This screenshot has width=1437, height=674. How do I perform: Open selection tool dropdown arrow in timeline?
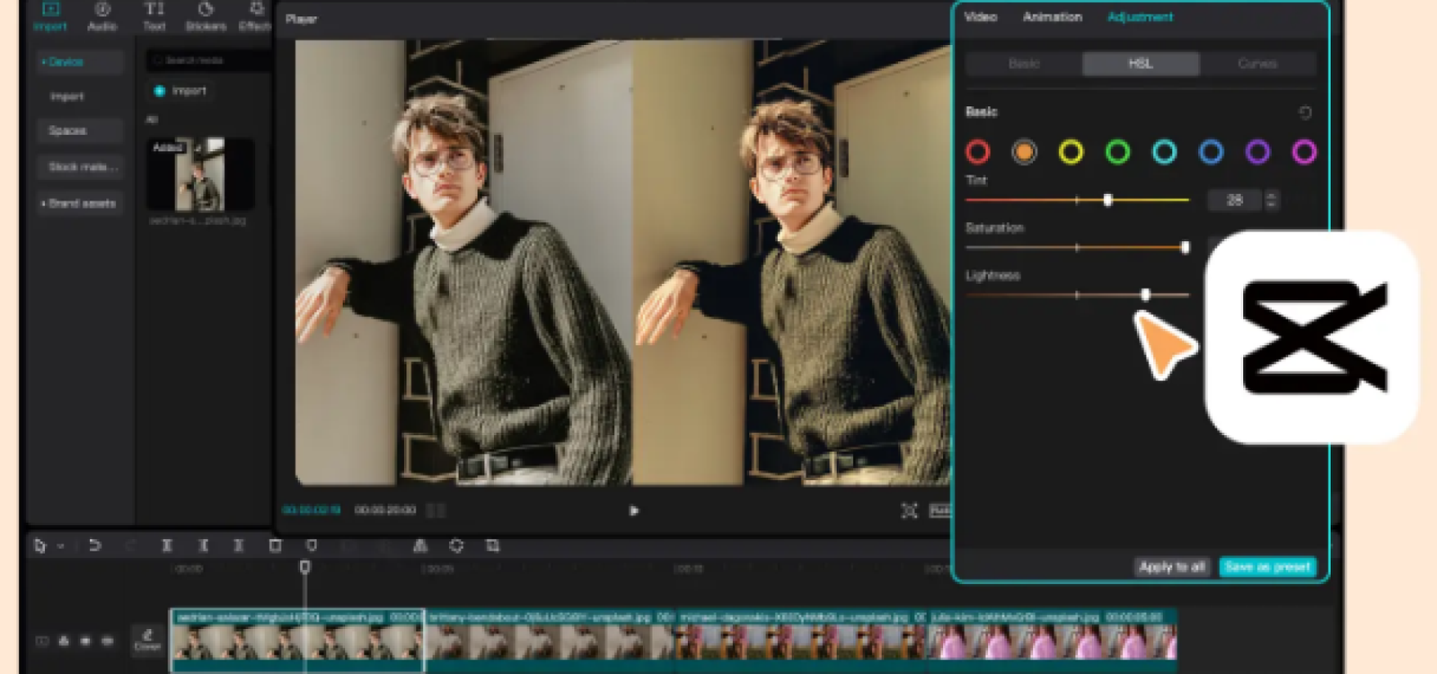tap(61, 545)
